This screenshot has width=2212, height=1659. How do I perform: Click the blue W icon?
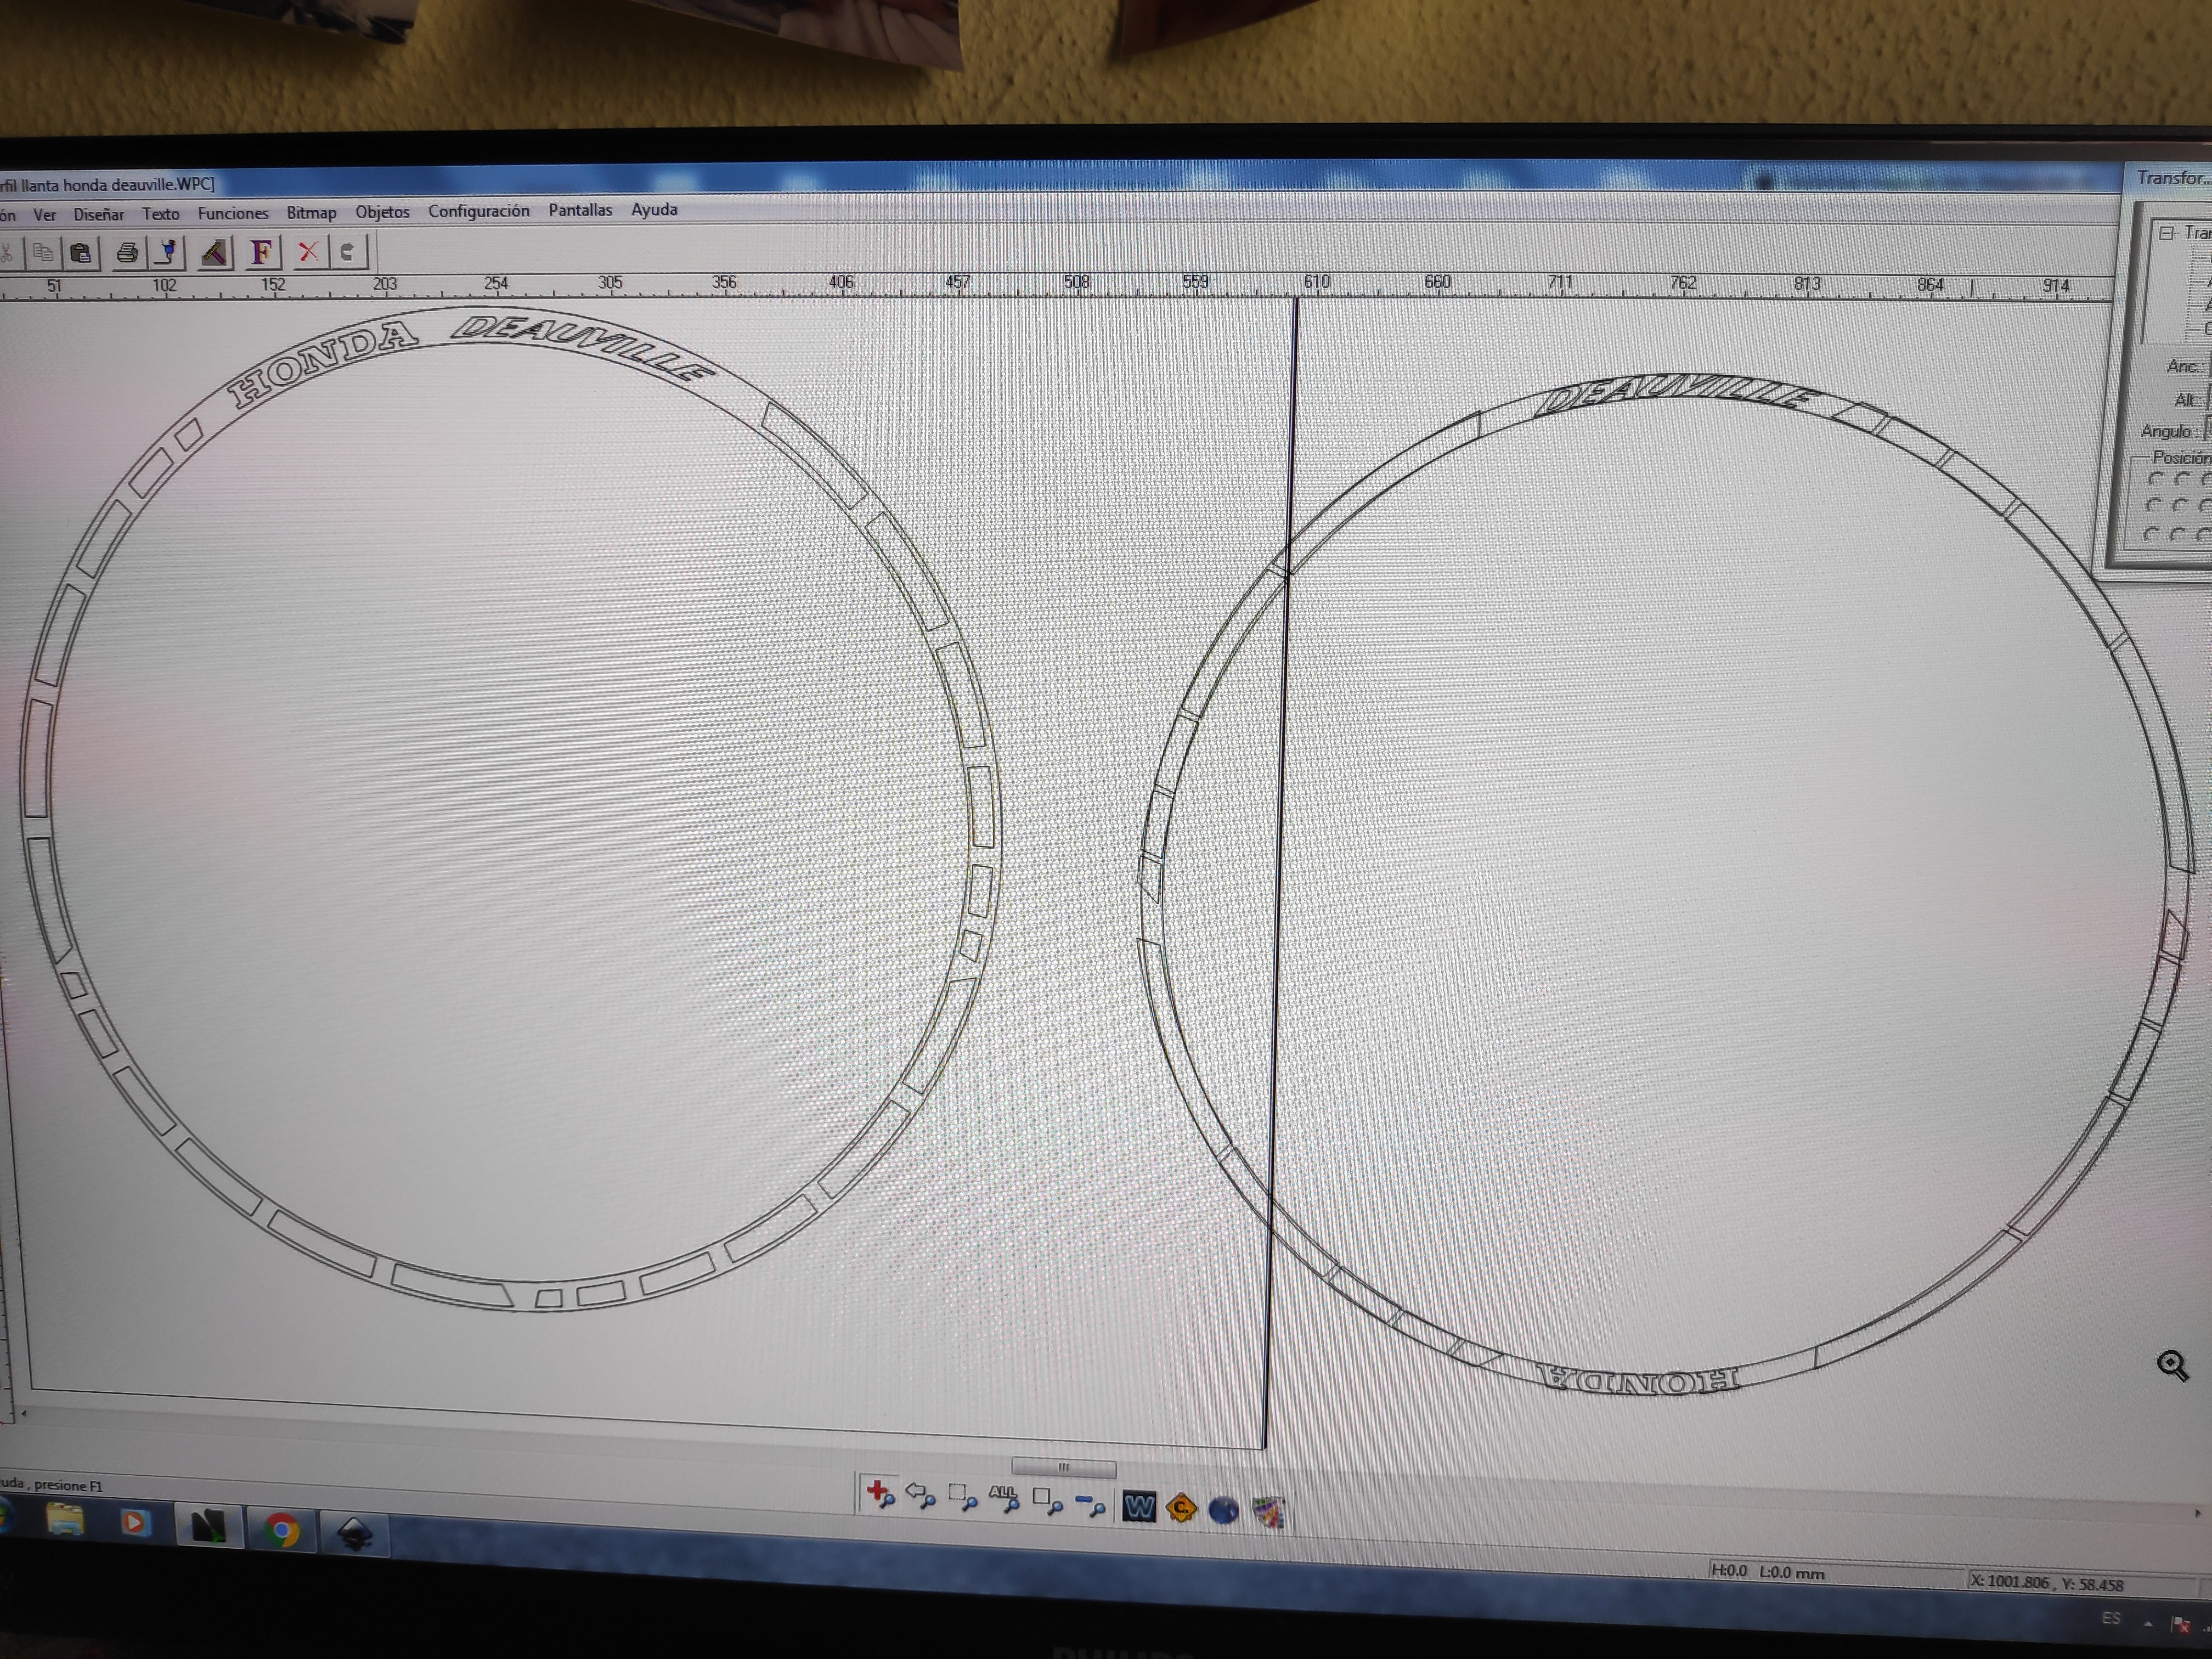(x=1138, y=1506)
